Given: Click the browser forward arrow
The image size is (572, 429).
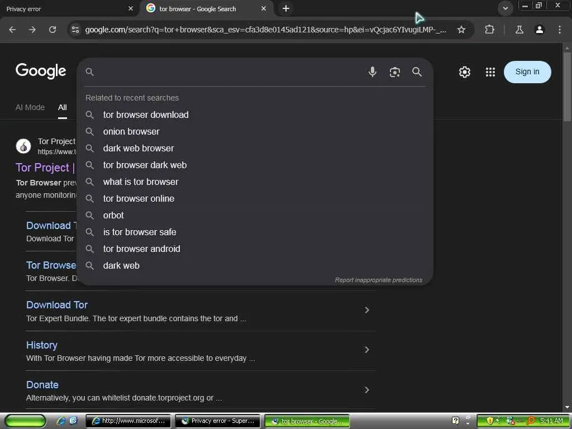Looking at the screenshot, I should point(32,30).
